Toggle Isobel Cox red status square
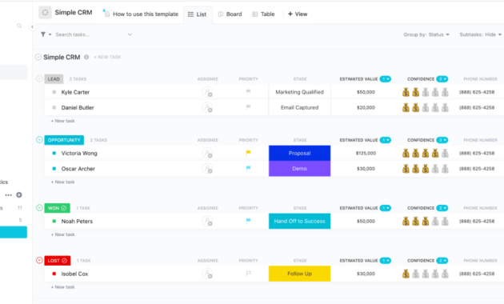 tap(54, 274)
